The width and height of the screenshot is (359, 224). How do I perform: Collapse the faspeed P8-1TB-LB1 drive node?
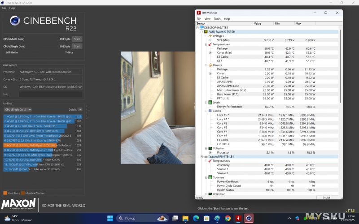[x=201, y=156]
